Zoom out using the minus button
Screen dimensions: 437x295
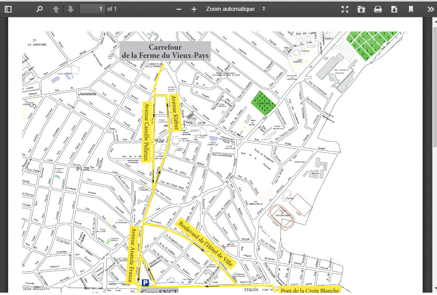[179, 9]
